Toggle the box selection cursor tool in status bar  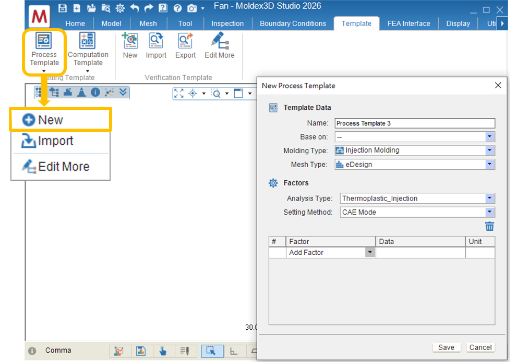coord(211,351)
